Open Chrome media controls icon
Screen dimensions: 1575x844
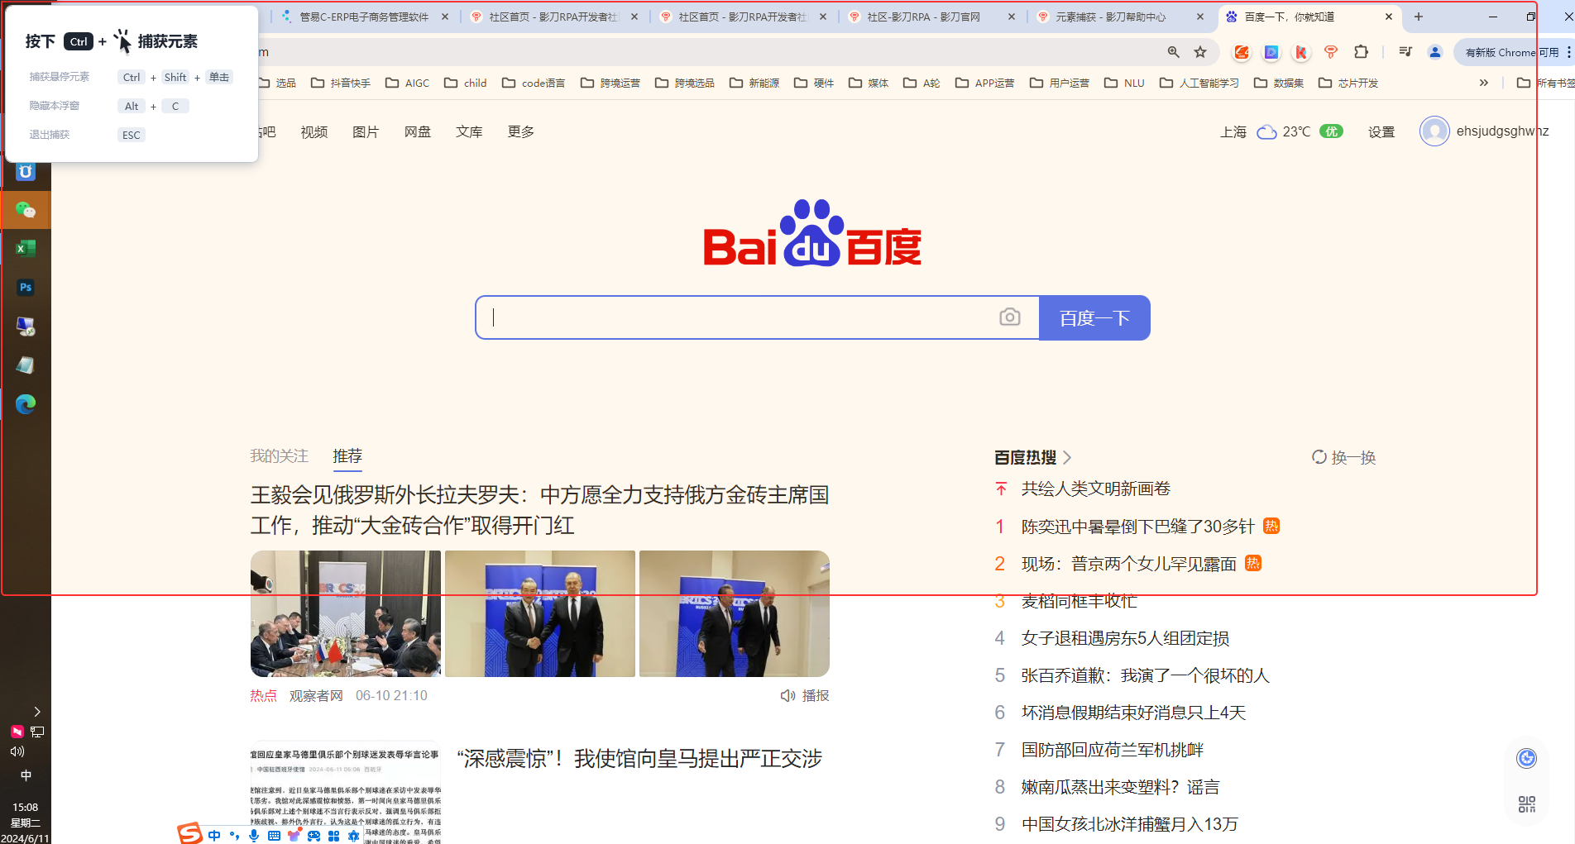(1405, 52)
